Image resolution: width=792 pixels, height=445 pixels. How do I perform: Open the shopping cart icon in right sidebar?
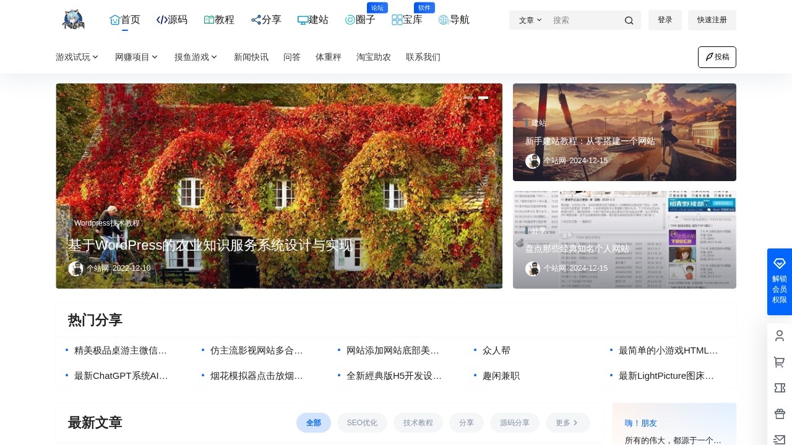(x=779, y=362)
